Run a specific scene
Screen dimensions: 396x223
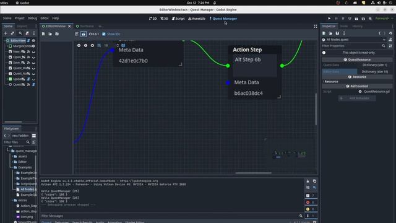coord(363,19)
